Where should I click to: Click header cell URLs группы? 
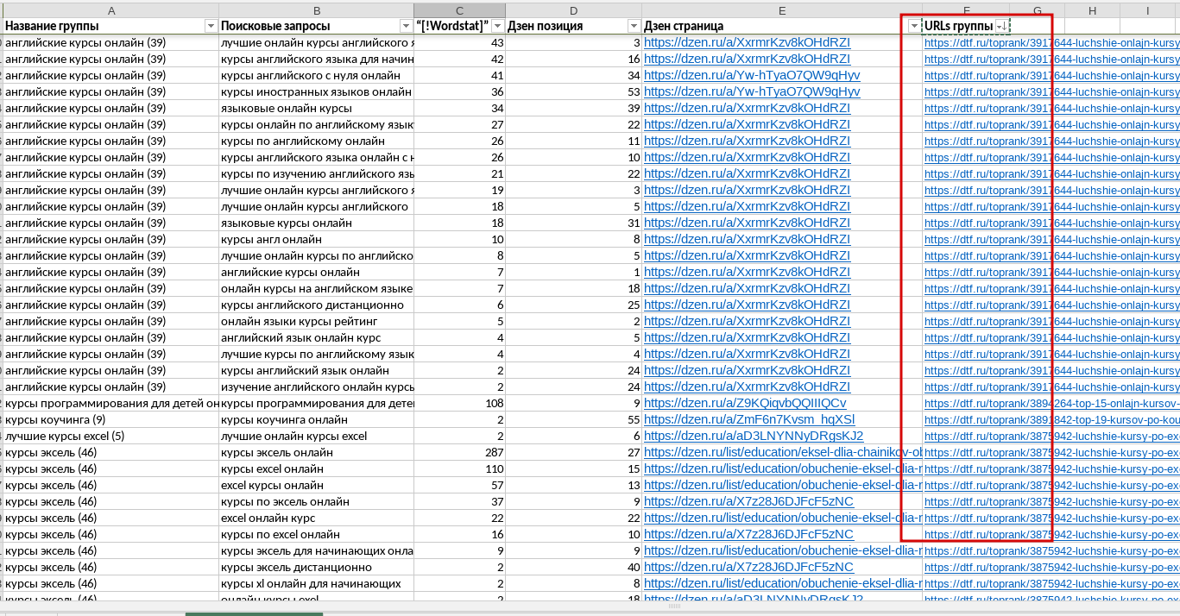coord(966,26)
